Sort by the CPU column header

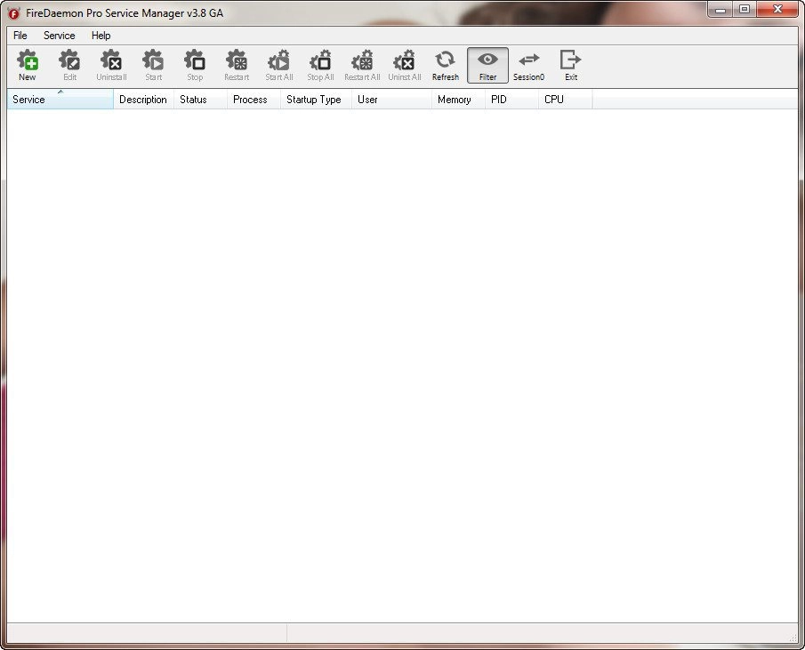[x=565, y=99]
